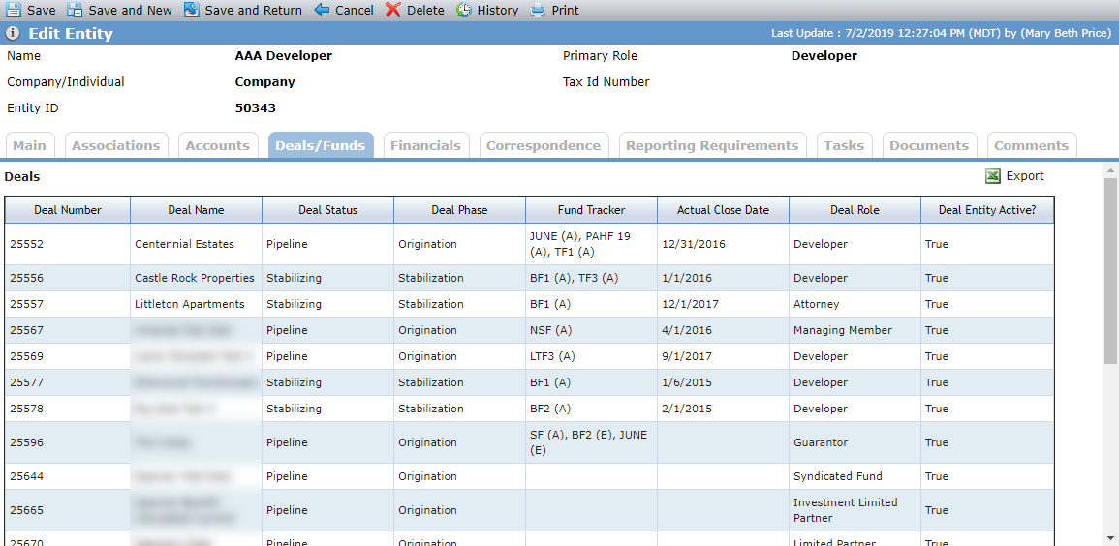The height and width of the screenshot is (546, 1119).
Task: Switch to the Main tab
Action: click(30, 145)
